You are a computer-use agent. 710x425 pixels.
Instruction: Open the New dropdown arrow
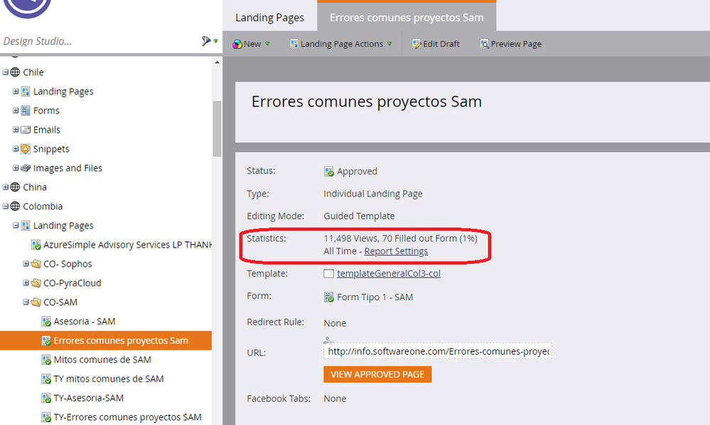coord(268,44)
